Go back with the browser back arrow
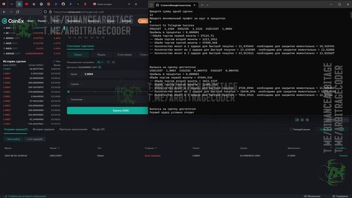 click(4, 12)
